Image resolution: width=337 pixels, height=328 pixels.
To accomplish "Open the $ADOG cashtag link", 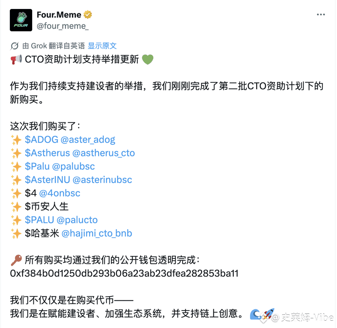I will 41,140.
